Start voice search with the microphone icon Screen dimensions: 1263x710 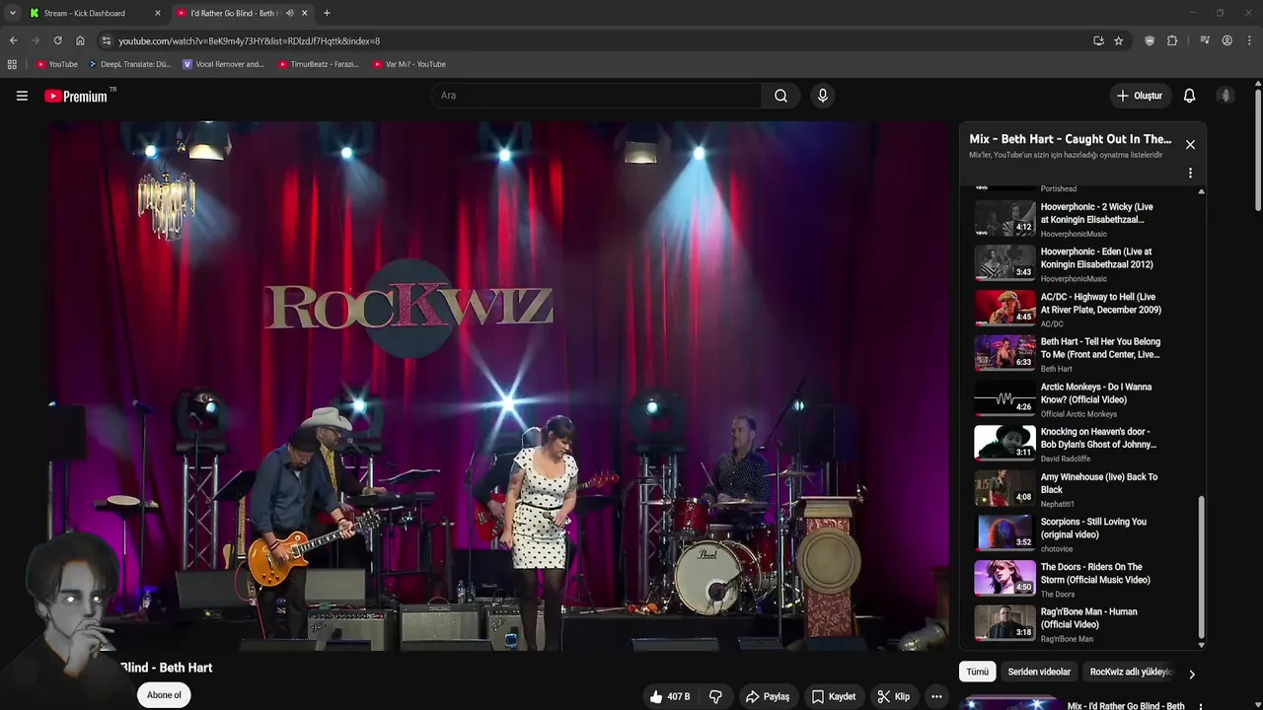click(822, 96)
